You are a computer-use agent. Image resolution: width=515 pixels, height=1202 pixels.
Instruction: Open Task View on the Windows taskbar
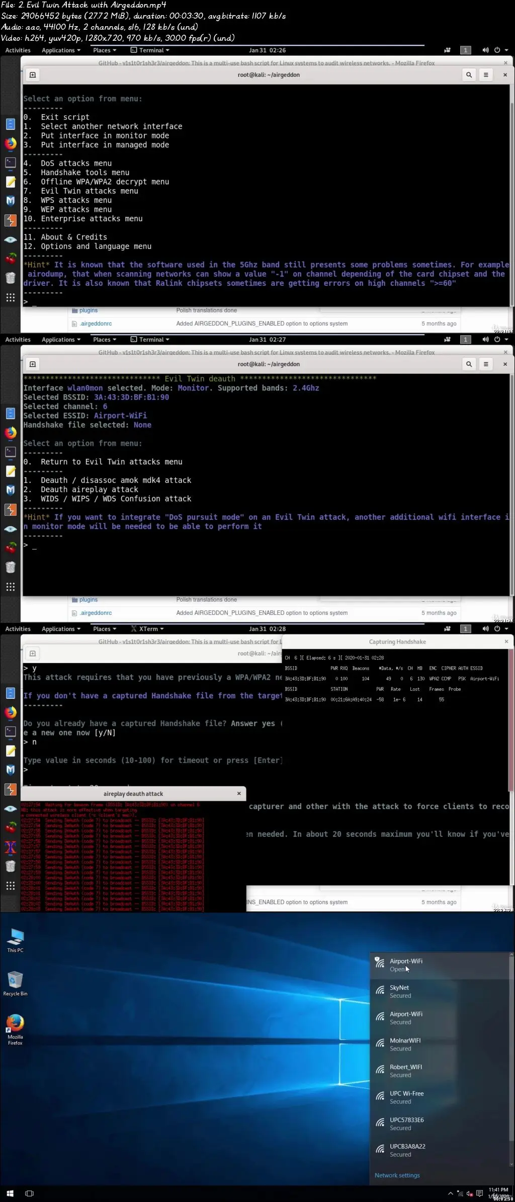(30, 1193)
